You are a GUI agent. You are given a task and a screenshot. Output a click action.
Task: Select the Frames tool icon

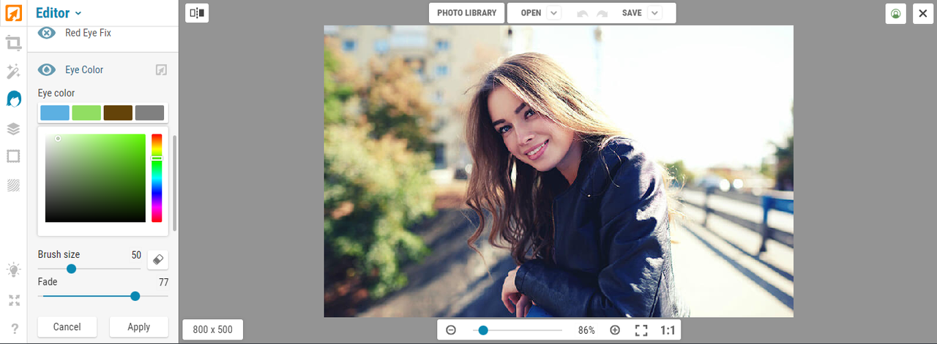(13, 156)
